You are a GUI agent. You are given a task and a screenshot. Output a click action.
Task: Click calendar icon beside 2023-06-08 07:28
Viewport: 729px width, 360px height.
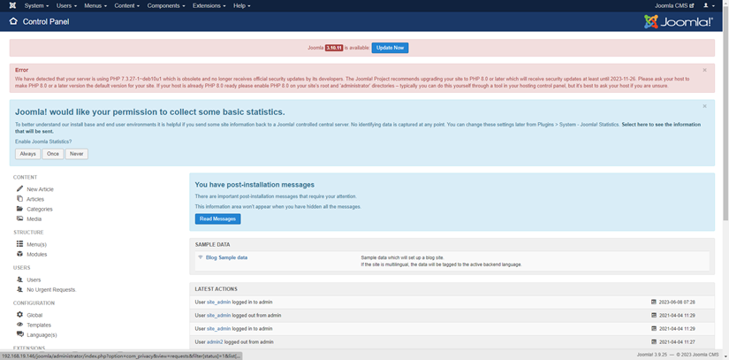654,302
